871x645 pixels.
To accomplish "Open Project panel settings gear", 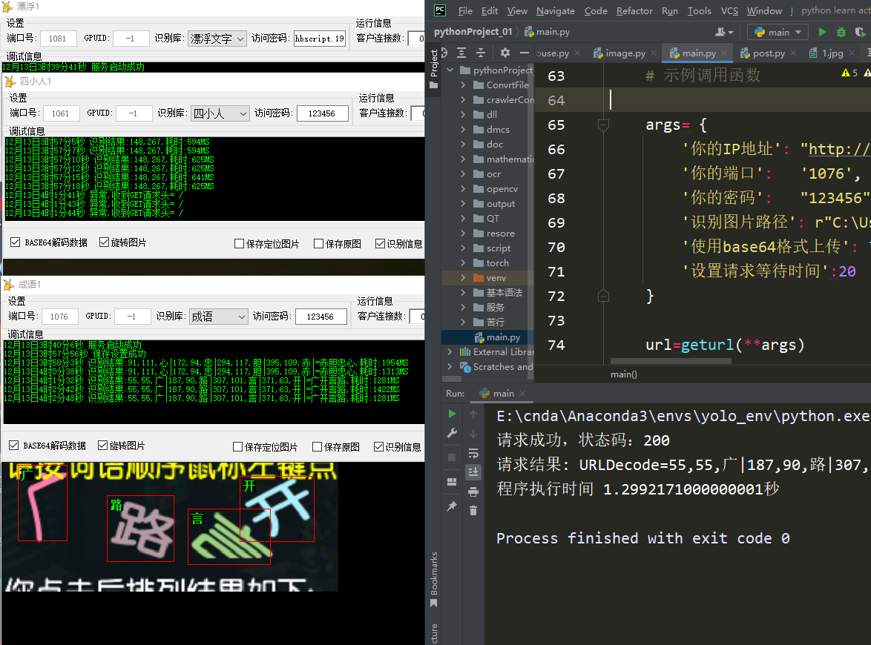I will coord(504,53).
